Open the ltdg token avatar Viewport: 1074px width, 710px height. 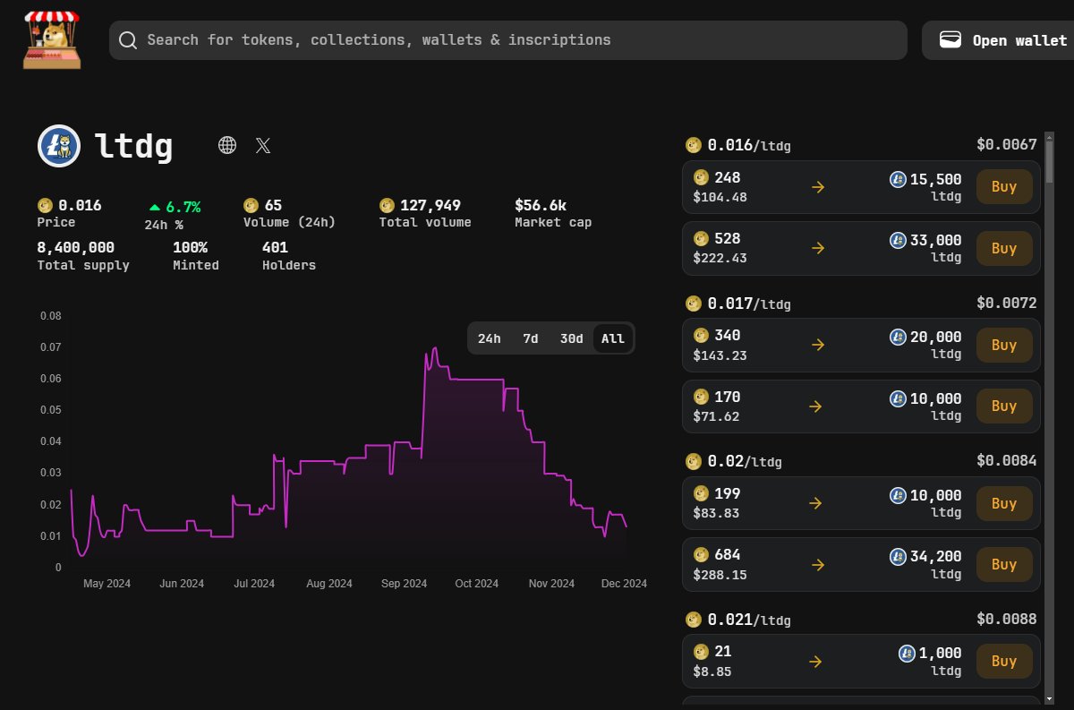coord(59,146)
